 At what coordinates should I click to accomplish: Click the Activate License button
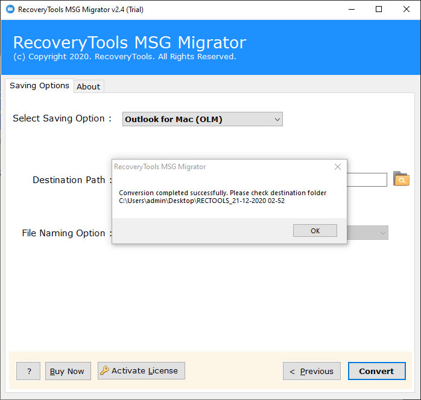click(x=141, y=370)
